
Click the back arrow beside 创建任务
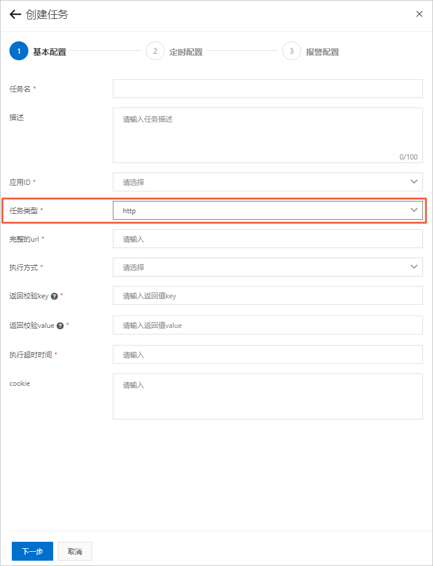coord(15,14)
